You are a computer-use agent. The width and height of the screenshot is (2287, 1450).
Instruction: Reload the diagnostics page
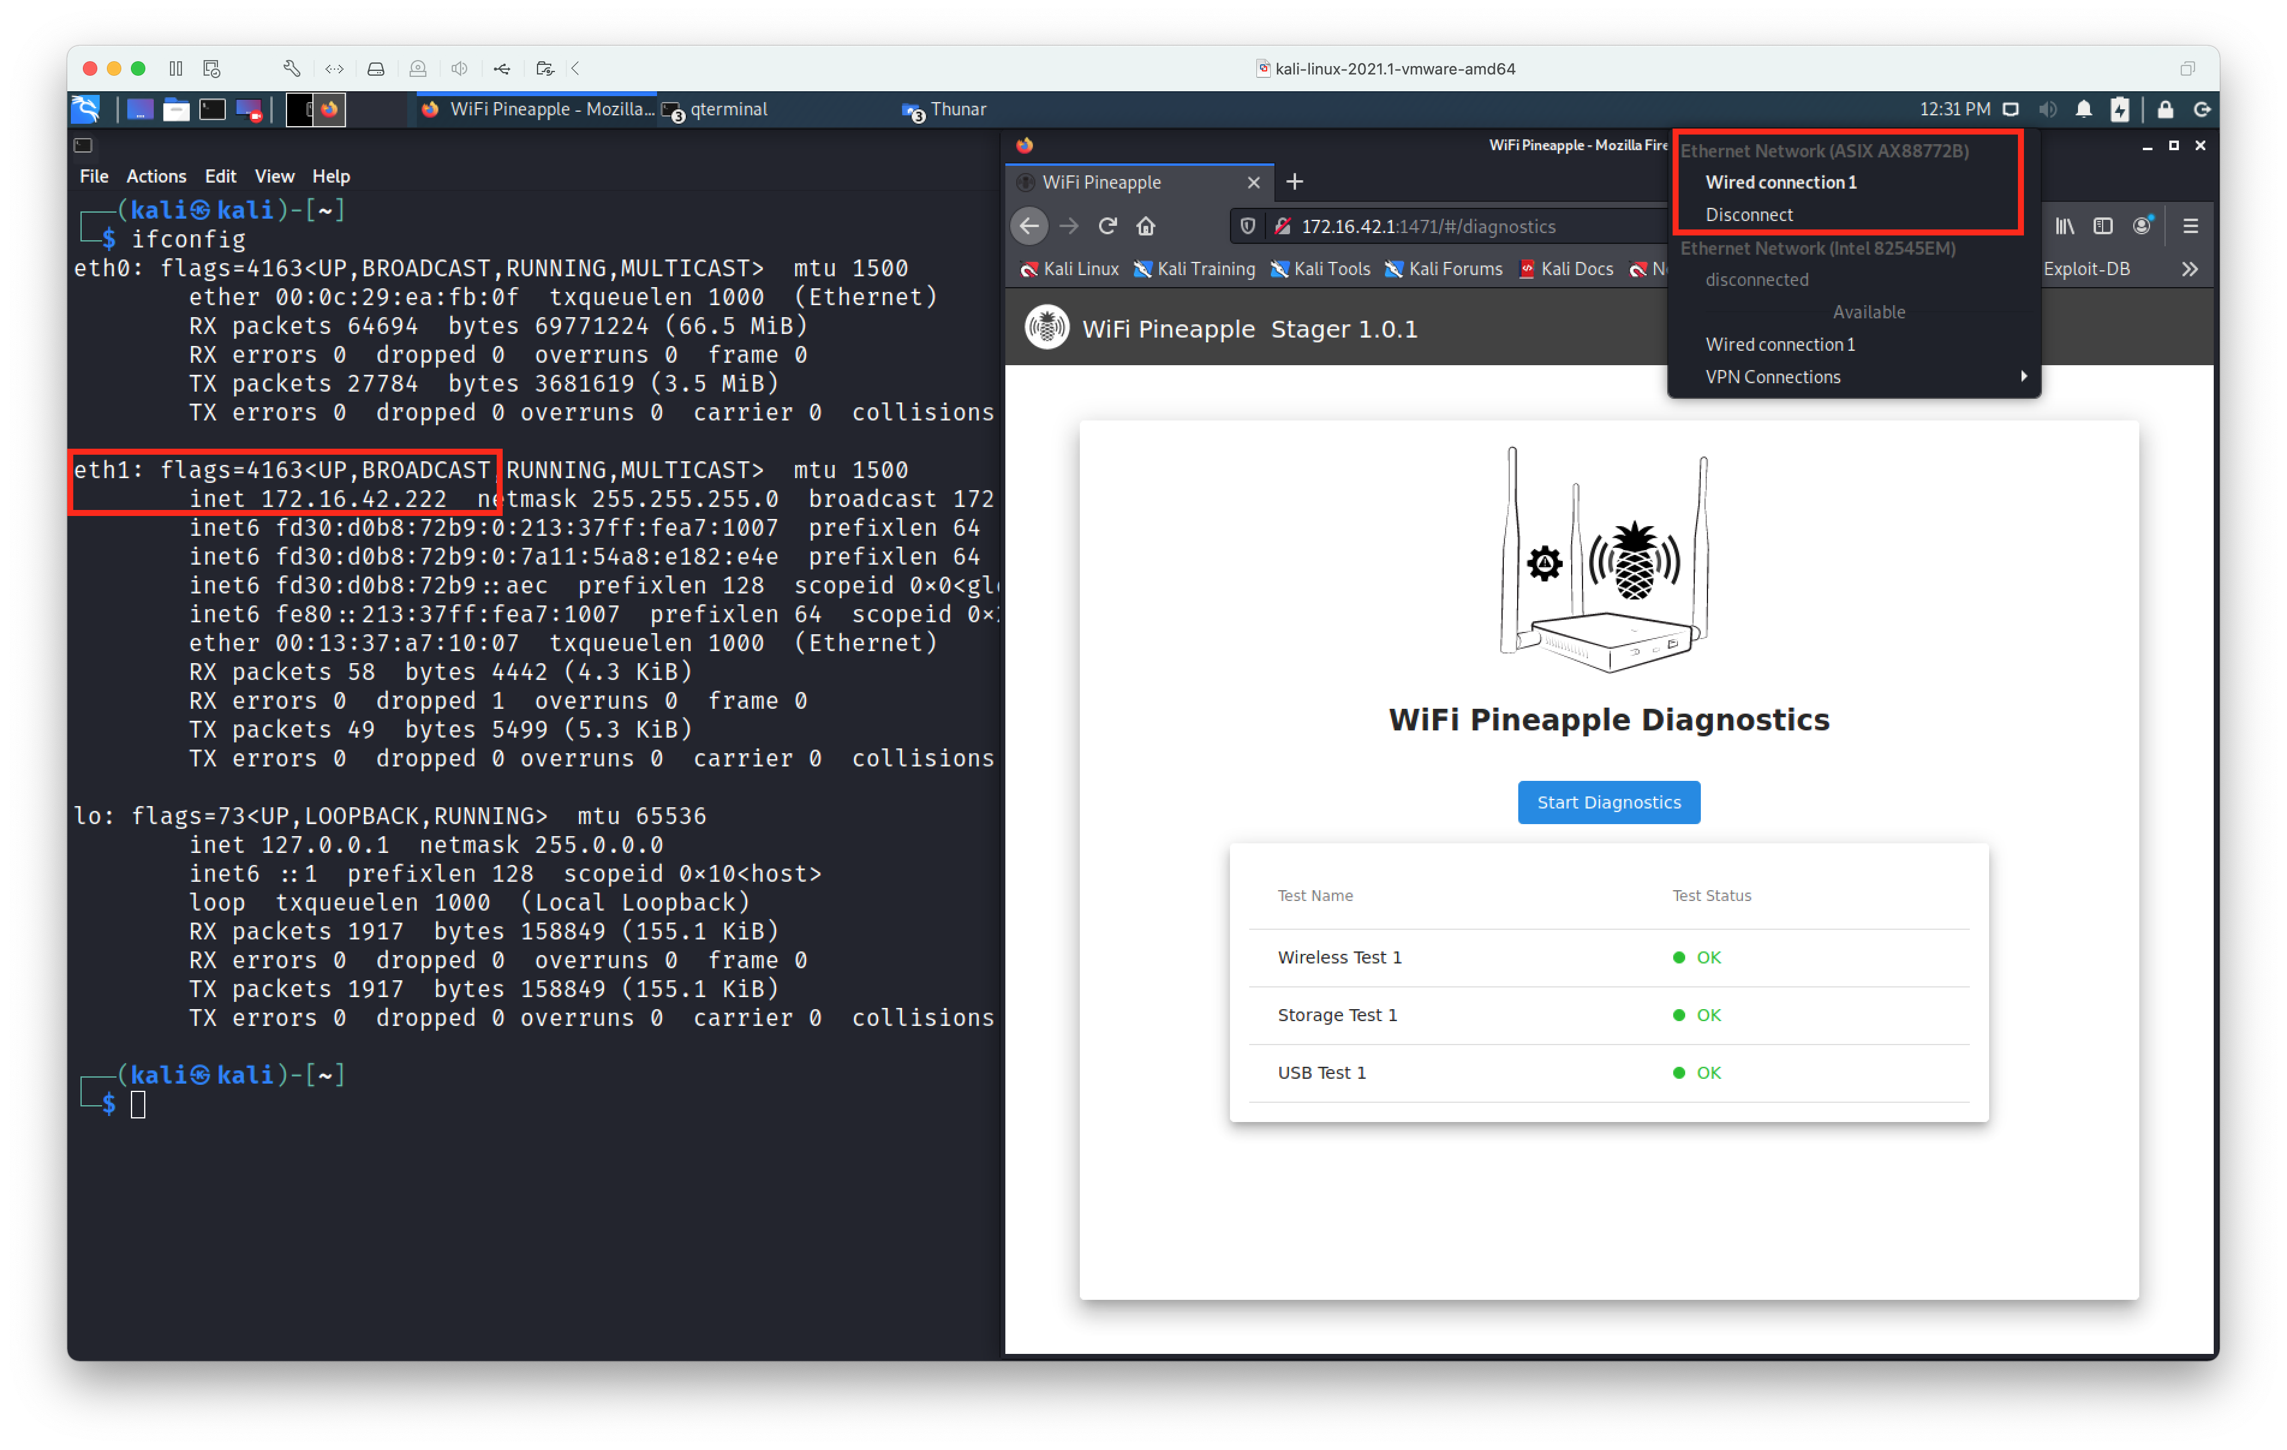pyautogui.click(x=1107, y=226)
